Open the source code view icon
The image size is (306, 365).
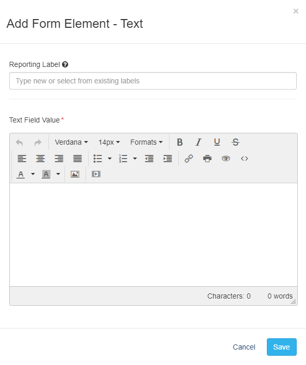(244, 159)
